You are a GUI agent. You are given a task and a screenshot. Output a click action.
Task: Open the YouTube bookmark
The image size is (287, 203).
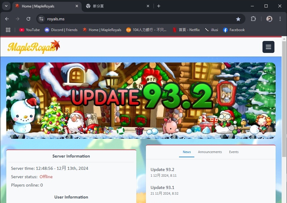pyautogui.click(x=30, y=30)
